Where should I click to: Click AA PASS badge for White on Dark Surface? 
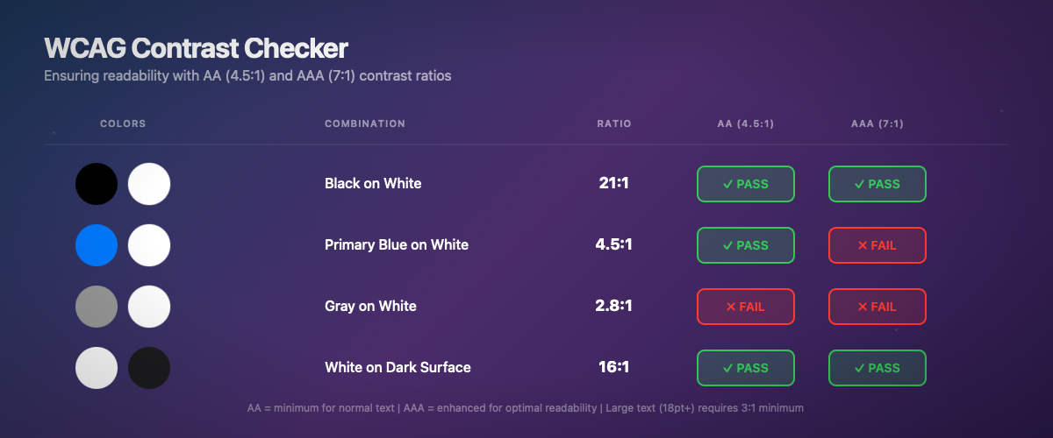[745, 368]
